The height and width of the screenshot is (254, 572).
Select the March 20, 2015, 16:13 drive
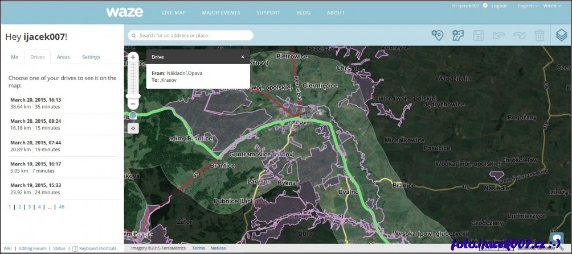[35, 103]
